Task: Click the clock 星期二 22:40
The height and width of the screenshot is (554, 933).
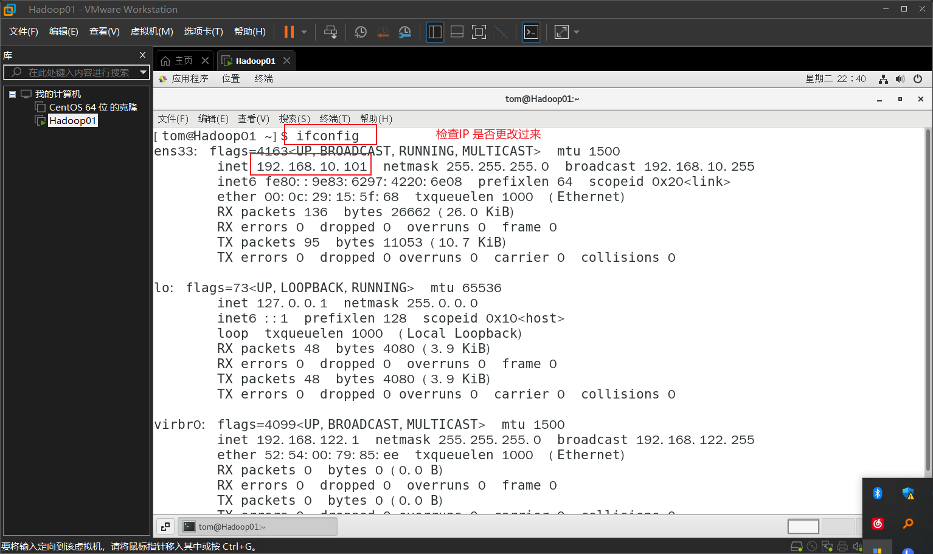Action: point(836,79)
